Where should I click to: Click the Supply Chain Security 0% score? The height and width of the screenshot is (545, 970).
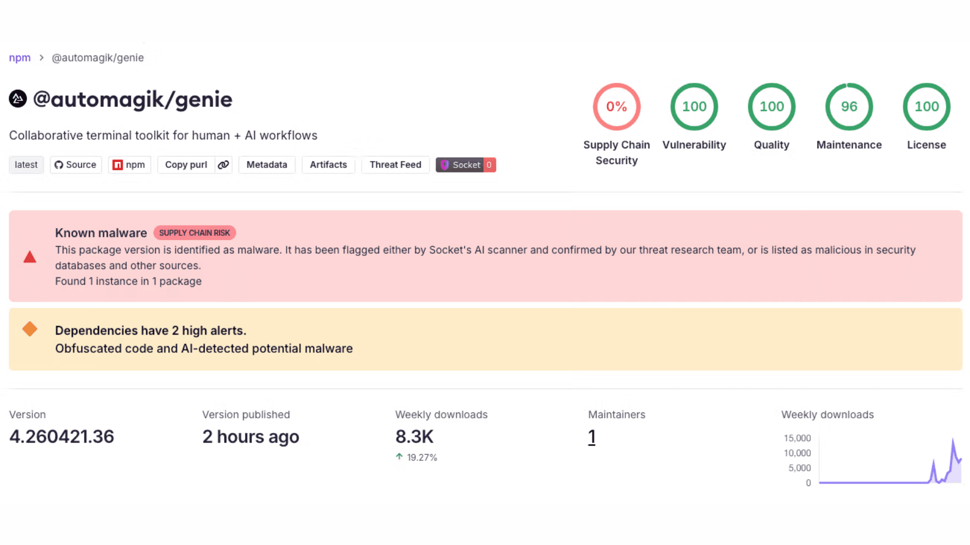click(616, 107)
